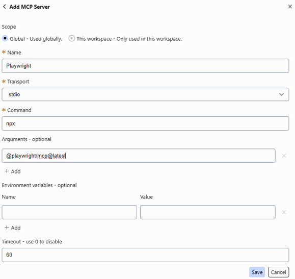Image resolution: width=295 pixels, height=279 pixels.
Task: Focus the server Name field containing Playwright
Action: click(145, 66)
